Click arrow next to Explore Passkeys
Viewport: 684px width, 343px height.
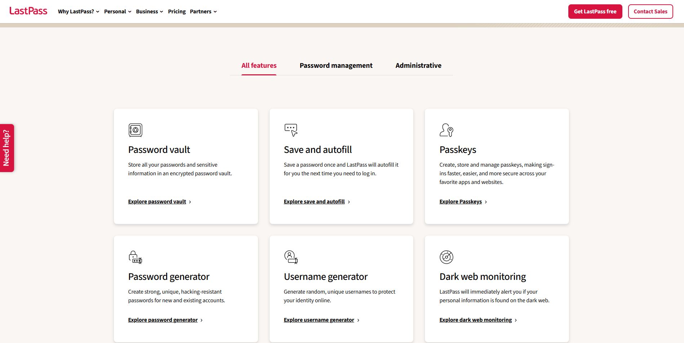coord(486,202)
